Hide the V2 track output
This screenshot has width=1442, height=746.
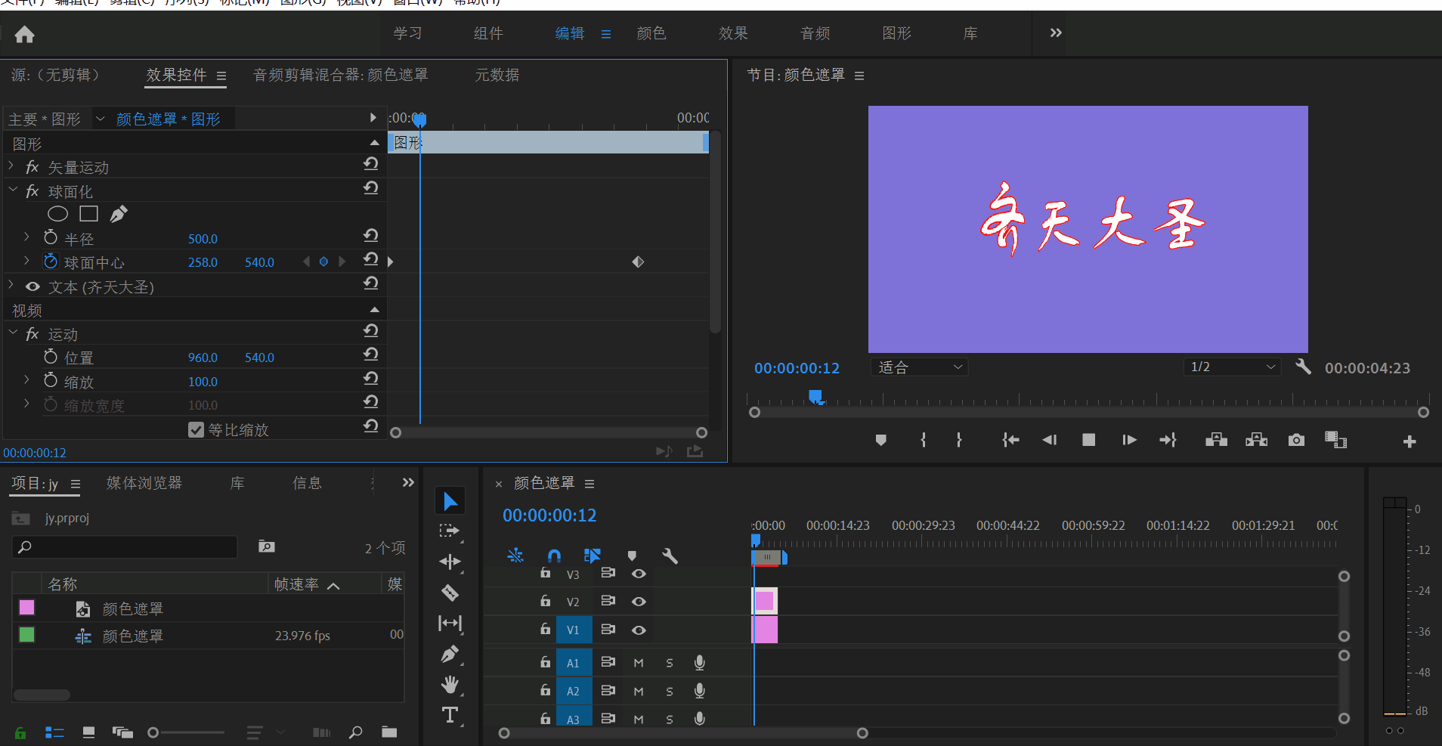pos(639,601)
